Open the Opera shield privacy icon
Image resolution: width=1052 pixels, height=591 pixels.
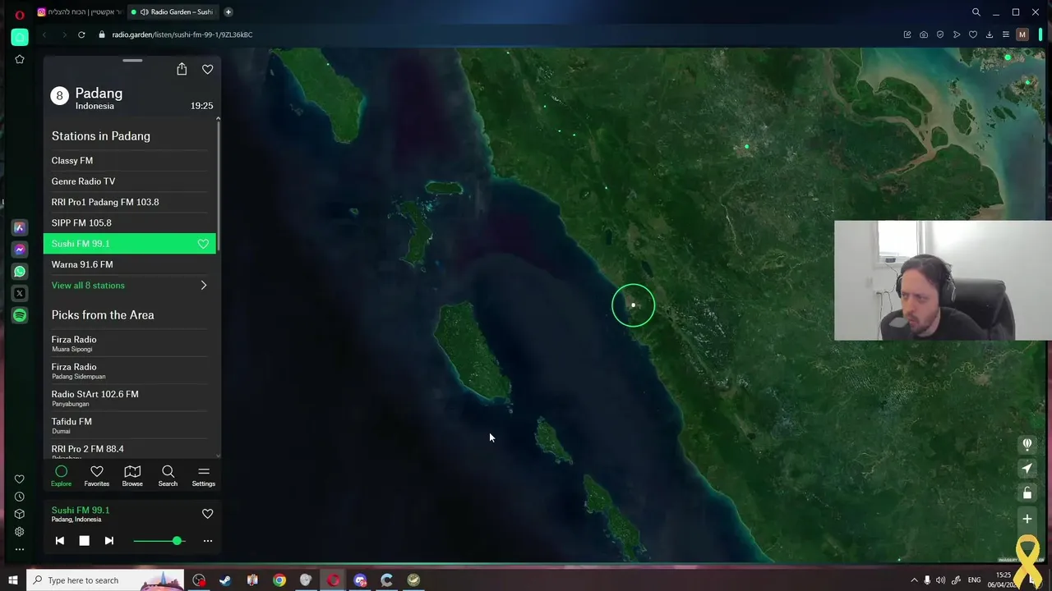click(940, 34)
